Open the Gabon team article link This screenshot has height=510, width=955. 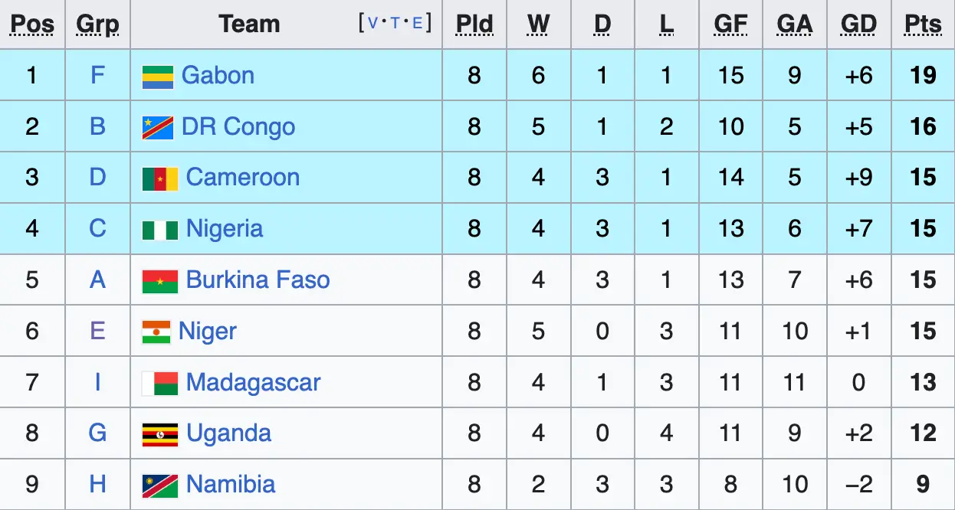(218, 75)
